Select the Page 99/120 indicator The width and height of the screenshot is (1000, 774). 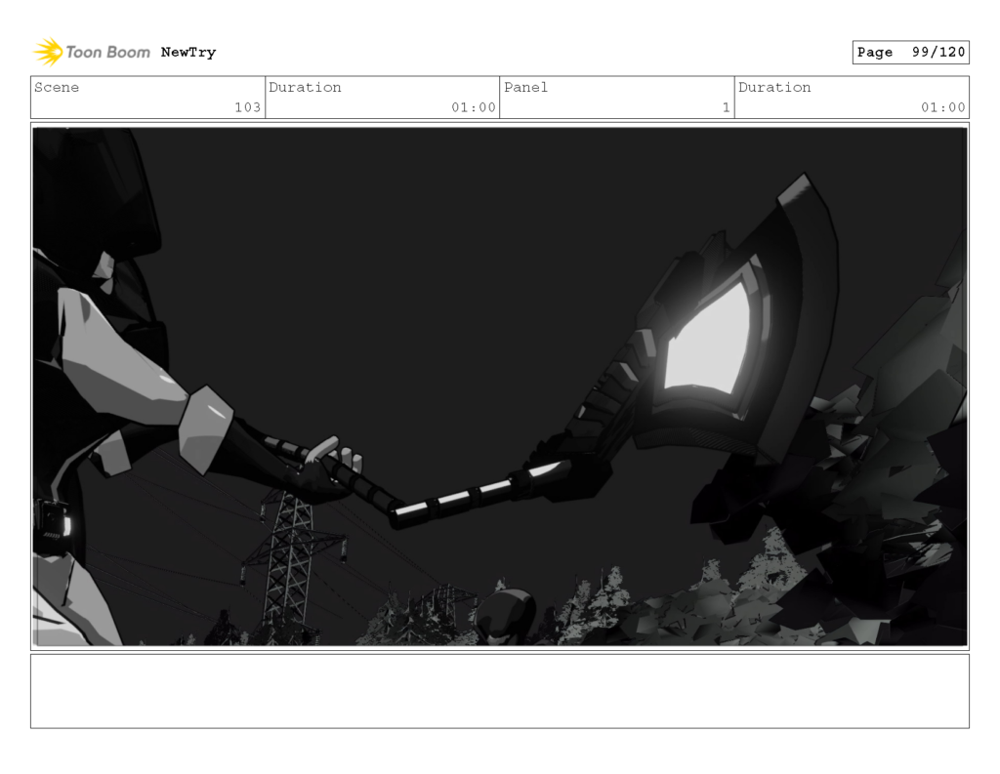910,52
